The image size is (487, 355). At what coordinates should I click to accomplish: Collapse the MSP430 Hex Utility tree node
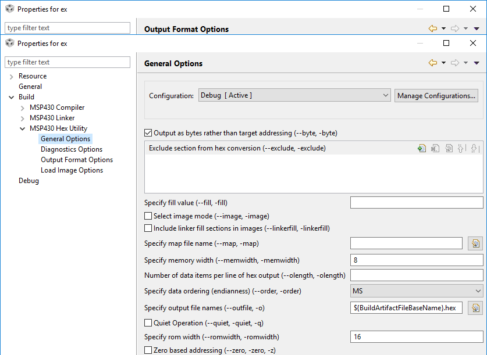23,128
